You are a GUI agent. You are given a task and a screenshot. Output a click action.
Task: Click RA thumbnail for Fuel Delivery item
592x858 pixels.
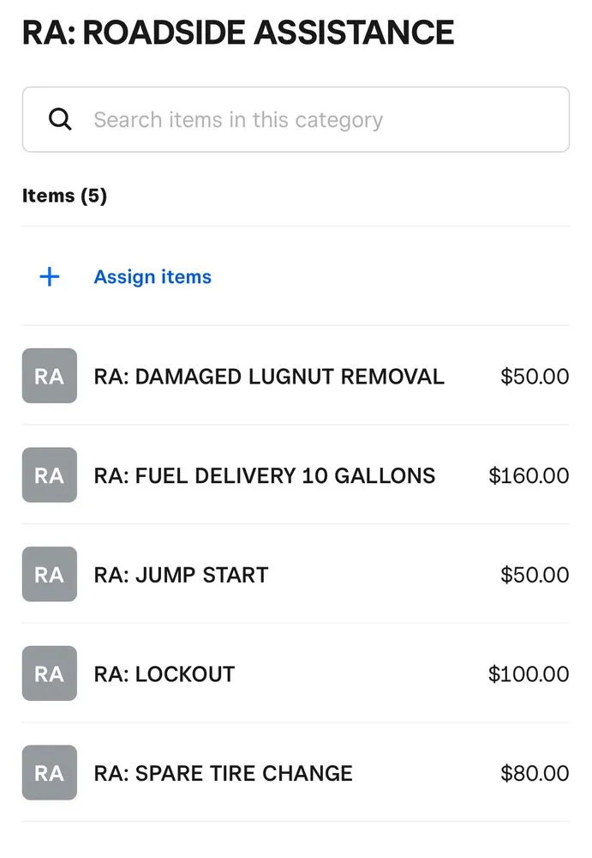click(x=49, y=475)
